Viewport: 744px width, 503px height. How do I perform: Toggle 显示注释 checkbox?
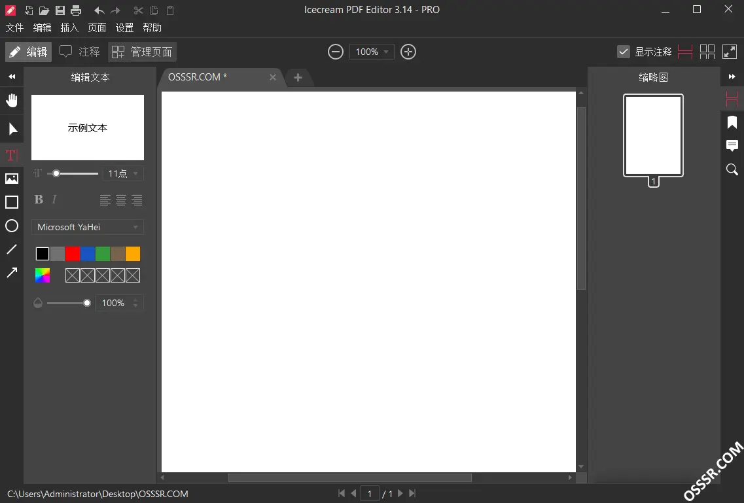624,52
